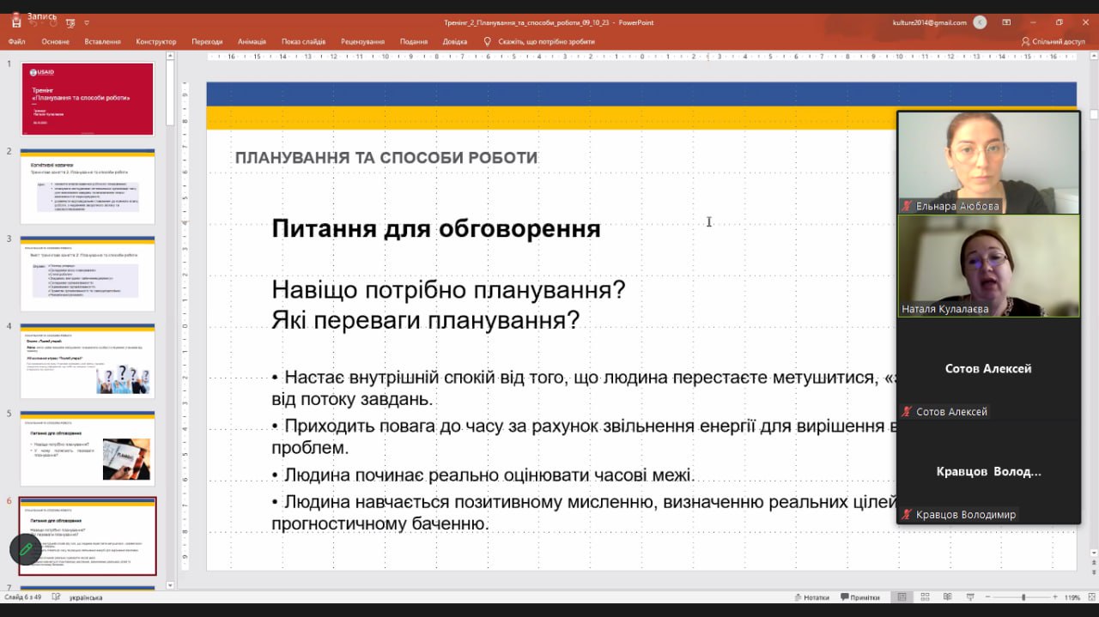Toggle the Примітки comments pane
The height and width of the screenshot is (617, 1099).
pos(860,597)
